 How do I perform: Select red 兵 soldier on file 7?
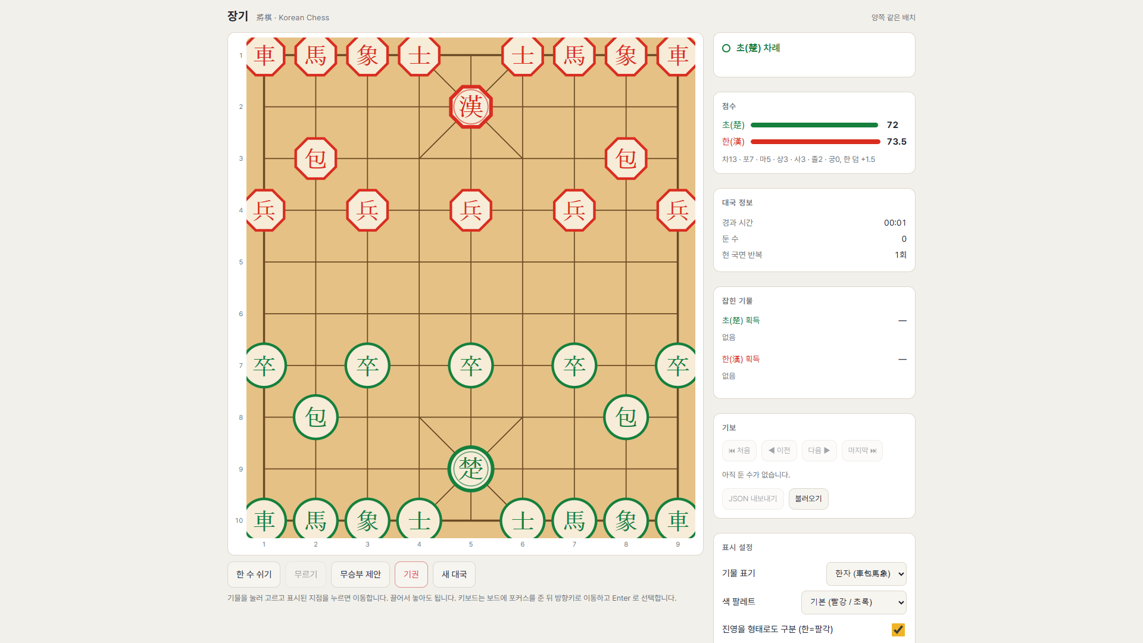pyautogui.click(x=574, y=210)
